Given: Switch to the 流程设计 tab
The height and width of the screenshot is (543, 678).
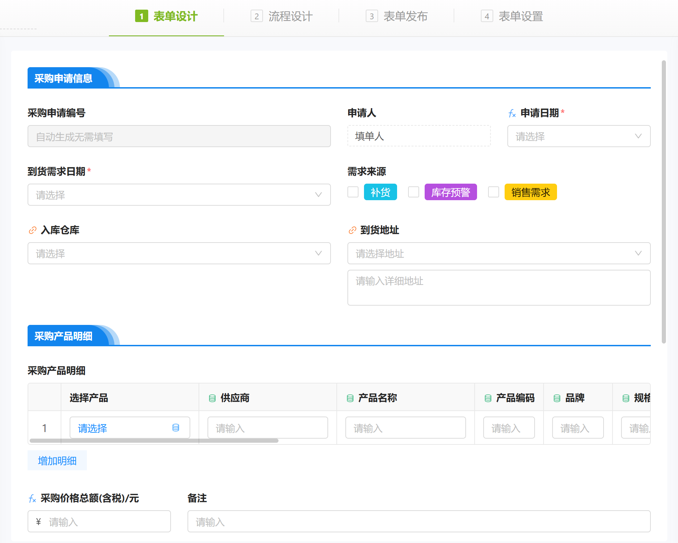Looking at the screenshot, I should 282,16.
